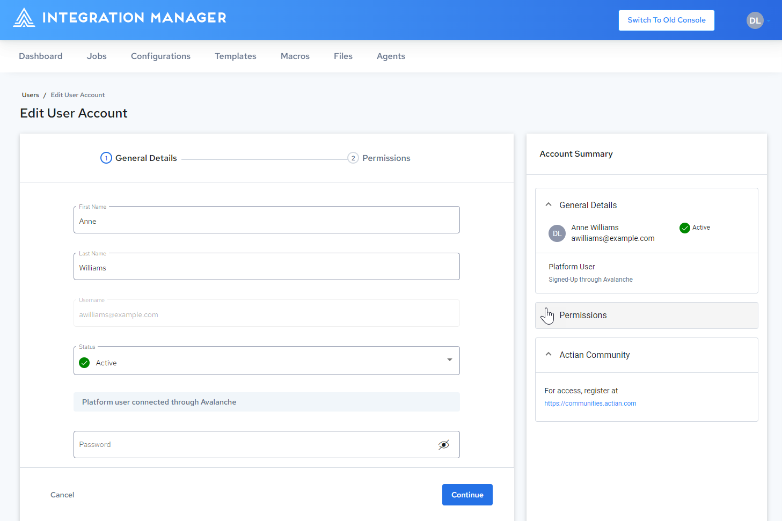The height and width of the screenshot is (521, 782).
Task: Open the Status dropdown arrow
Action: [x=450, y=359]
